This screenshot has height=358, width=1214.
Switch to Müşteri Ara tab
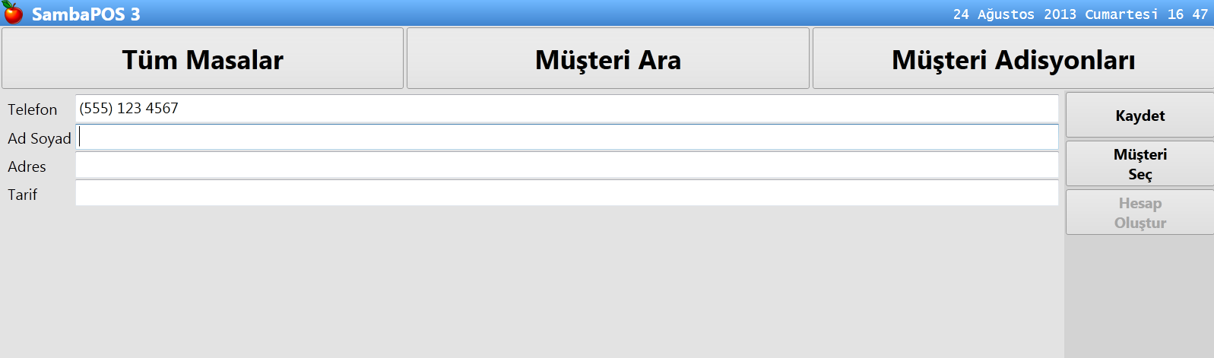click(607, 59)
